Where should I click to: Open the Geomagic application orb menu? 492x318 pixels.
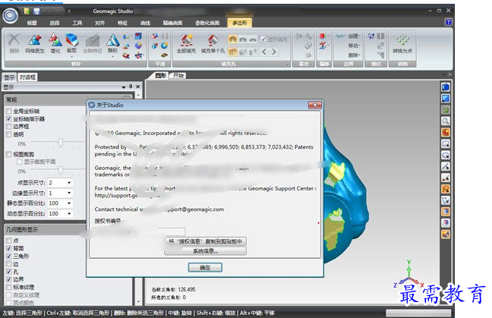coord(11,15)
